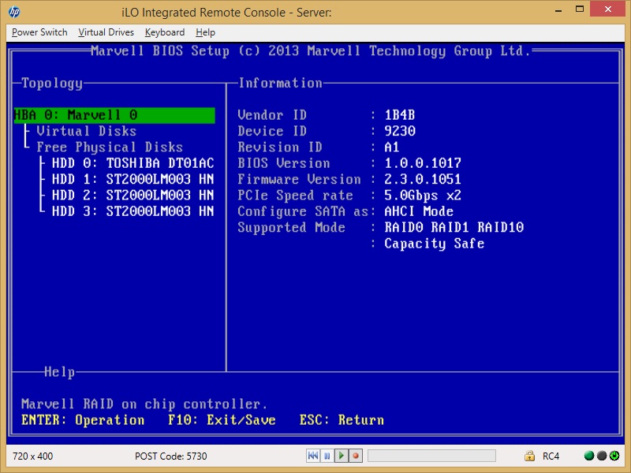Click the playback progress bar
The width and height of the screenshot is (631, 473).
click(430, 456)
